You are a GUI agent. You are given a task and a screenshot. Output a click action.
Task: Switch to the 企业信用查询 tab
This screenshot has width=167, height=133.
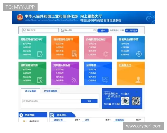point(51,91)
